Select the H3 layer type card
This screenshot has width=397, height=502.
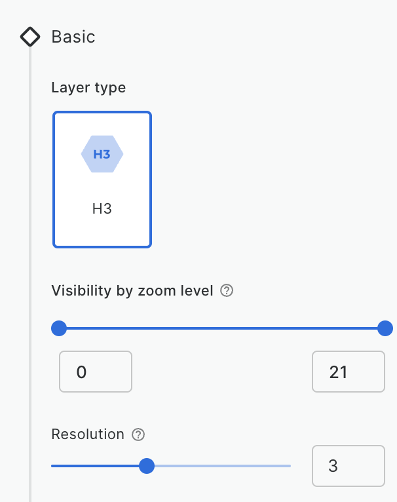102,180
